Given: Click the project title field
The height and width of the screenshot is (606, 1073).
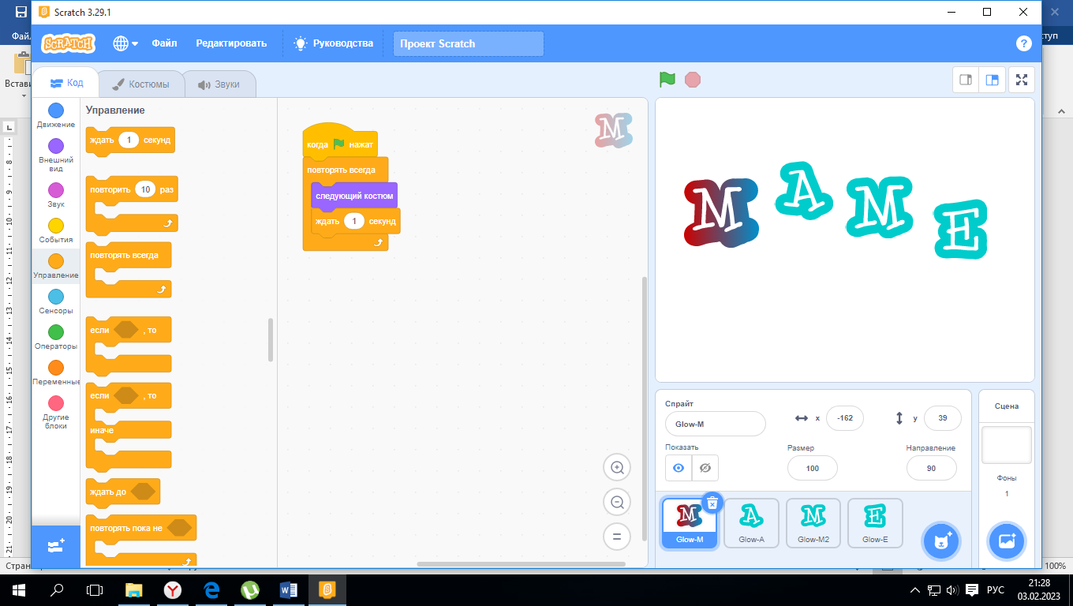Looking at the screenshot, I should (469, 44).
